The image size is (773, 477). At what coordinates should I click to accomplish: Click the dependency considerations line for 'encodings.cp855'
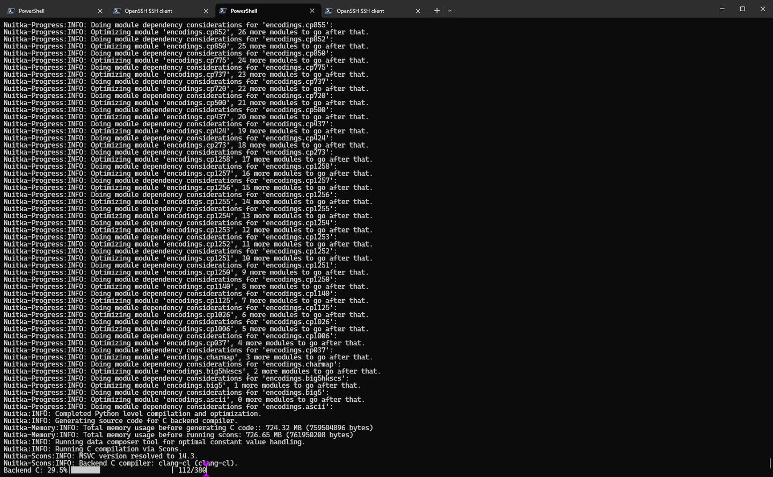(168, 25)
